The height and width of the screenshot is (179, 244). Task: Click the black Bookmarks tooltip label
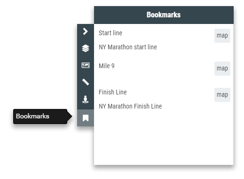[x=32, y=117]
